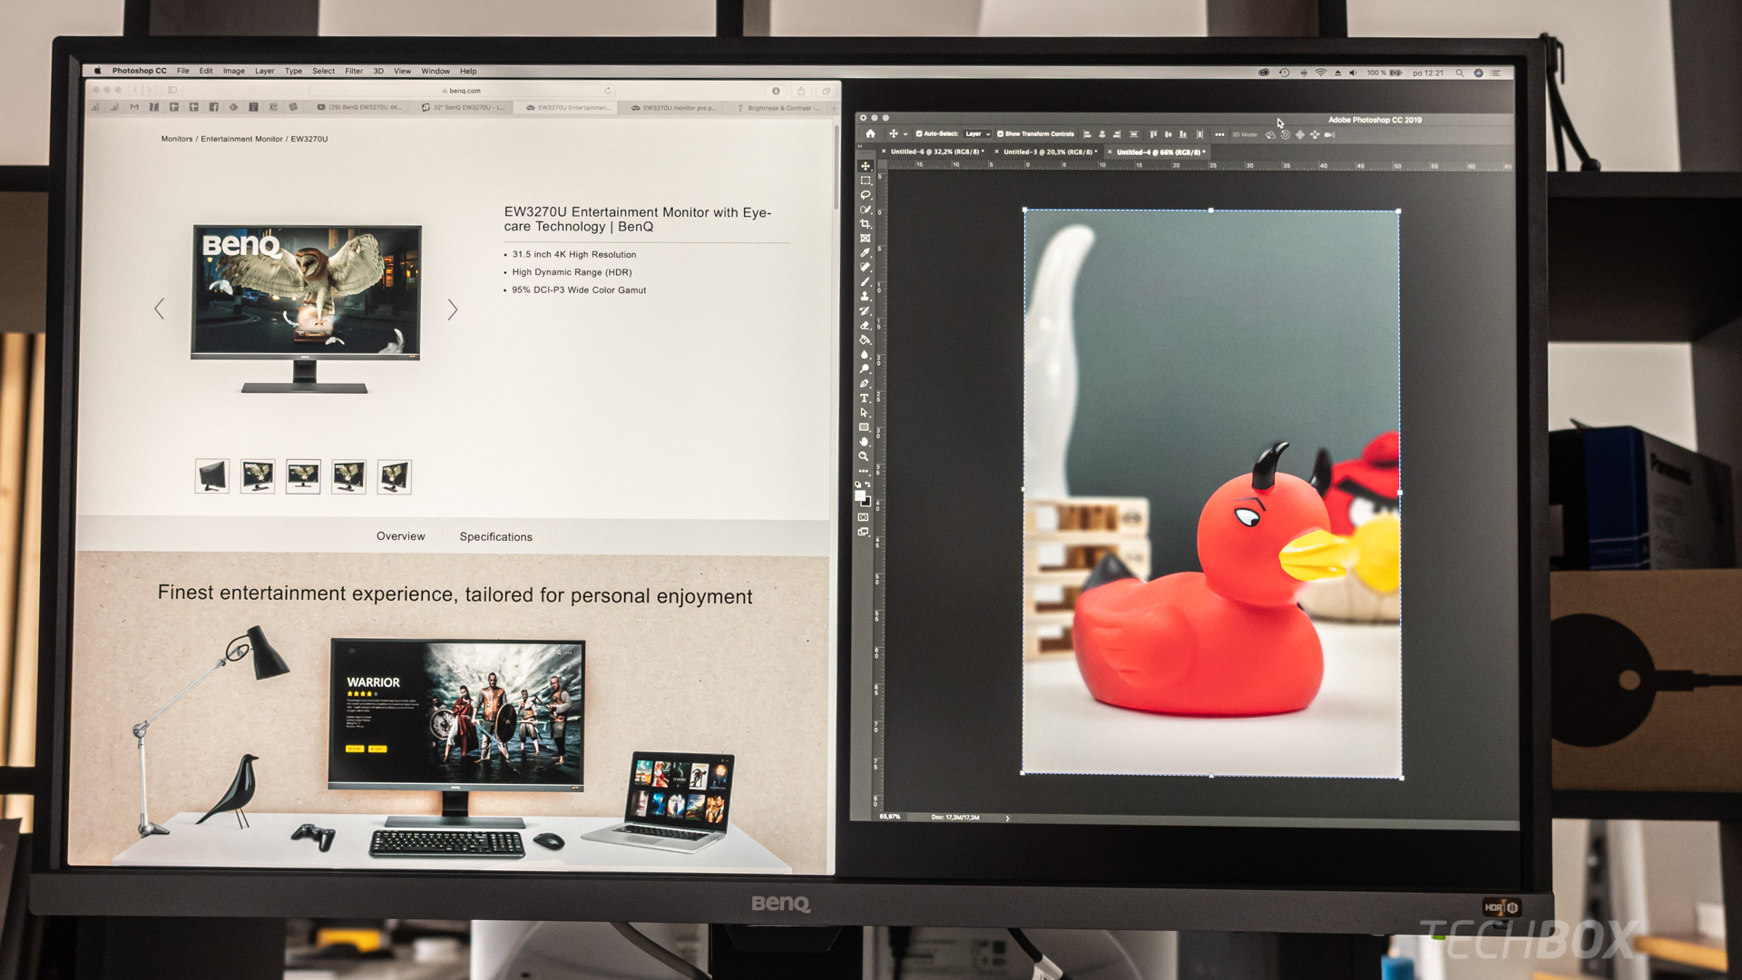Viewport: 1742px width, 980px height.
Task: Swap foreground and background colors
Action: point(868,485)
